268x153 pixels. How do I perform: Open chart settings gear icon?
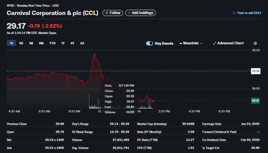255,43
